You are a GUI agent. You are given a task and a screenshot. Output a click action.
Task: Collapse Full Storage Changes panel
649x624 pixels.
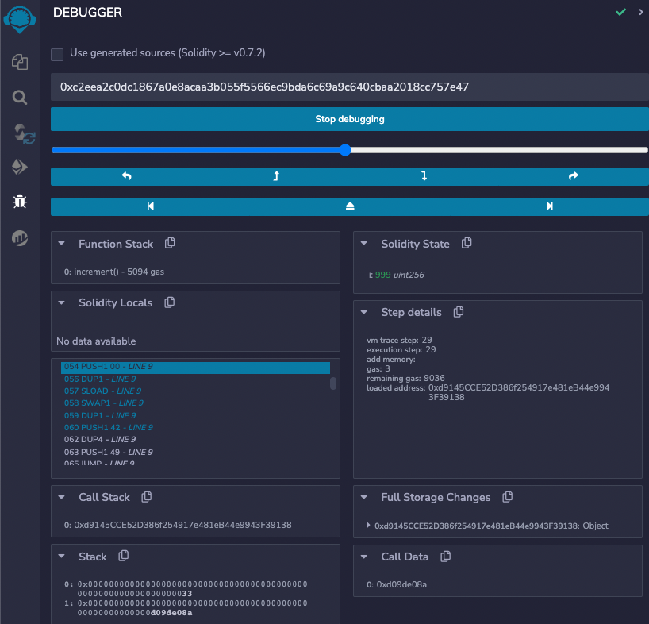pos(364,497)
